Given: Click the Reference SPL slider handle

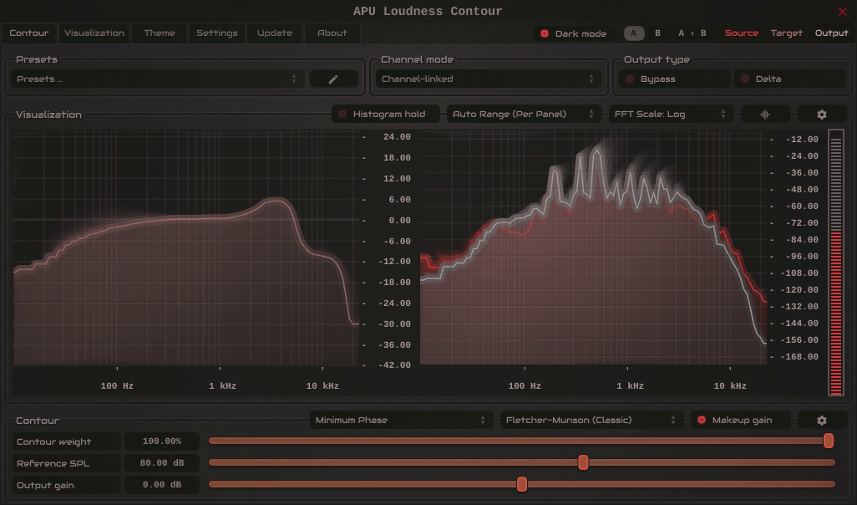Looking at the screenshot, I should (x=583, y=462).
